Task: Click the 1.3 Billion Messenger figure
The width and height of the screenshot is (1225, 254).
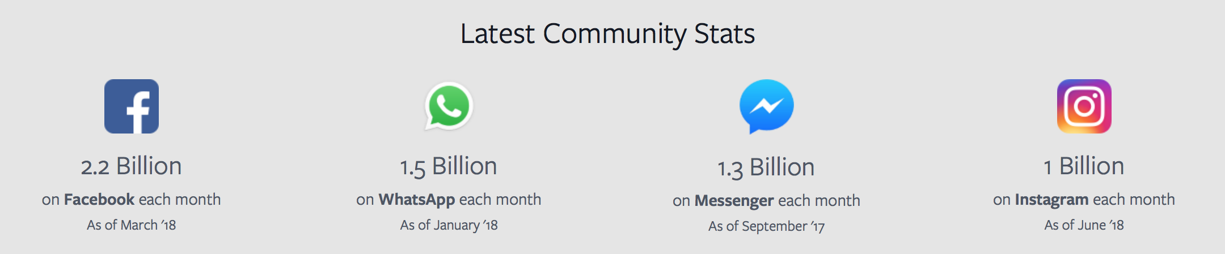Action: (x=766, y=167)
